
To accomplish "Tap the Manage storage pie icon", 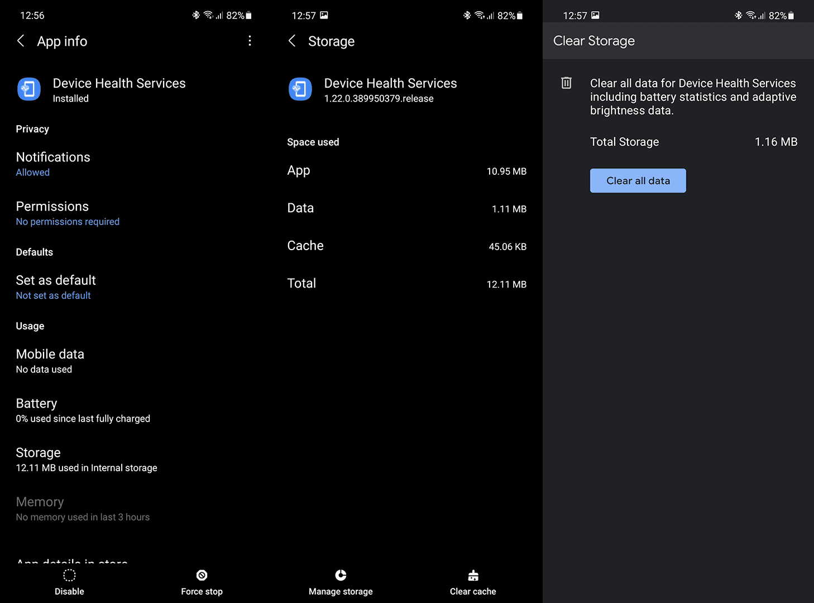I will [341, 575].
